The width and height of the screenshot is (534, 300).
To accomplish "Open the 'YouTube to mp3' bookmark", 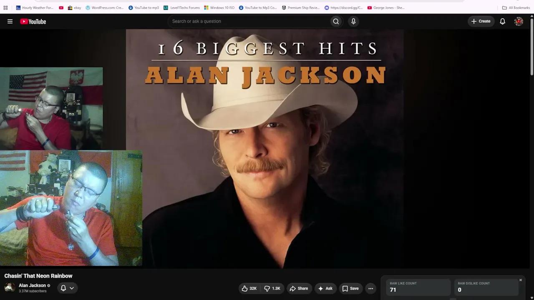I will pos(144,7).
